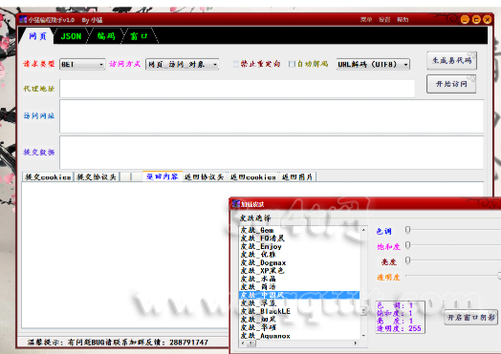Expand the URL解码 (UTF8) dropdown
The image size is (501, 354).
(x=373, y=64)
